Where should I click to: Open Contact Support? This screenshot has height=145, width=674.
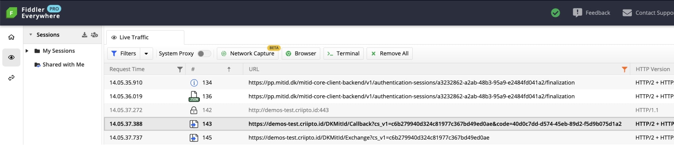pyautogui.click(x=648, y=13)
